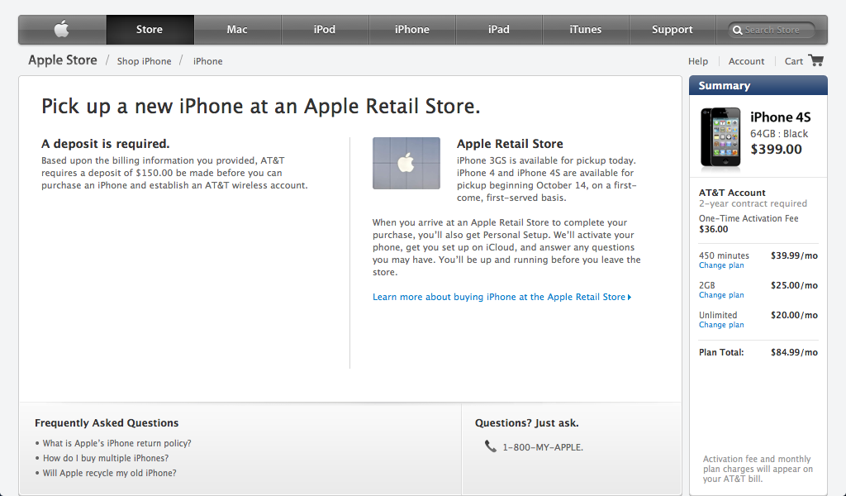Open the Help link
846x496 pixels.
pyautogui.click(x=697, y=61)
